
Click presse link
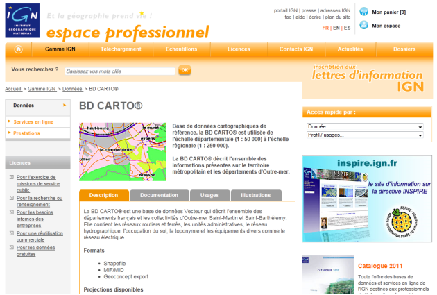click(309, 10)
